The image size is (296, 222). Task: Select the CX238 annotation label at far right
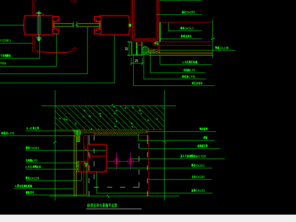(x=222, y=48)
